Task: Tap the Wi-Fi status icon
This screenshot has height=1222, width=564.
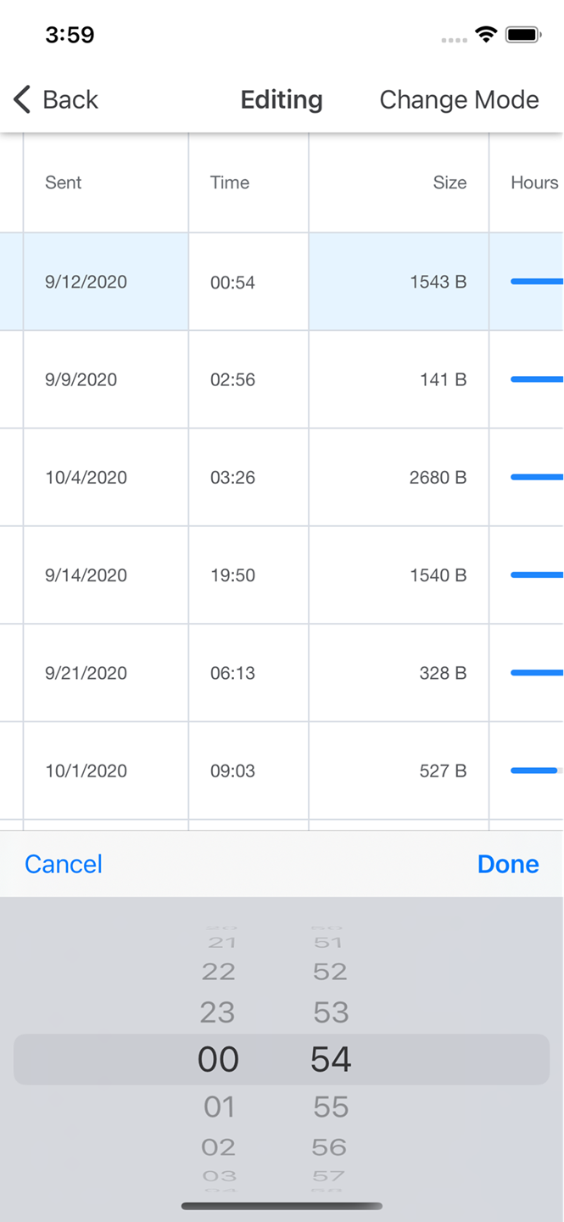Action: coord(486,35)
